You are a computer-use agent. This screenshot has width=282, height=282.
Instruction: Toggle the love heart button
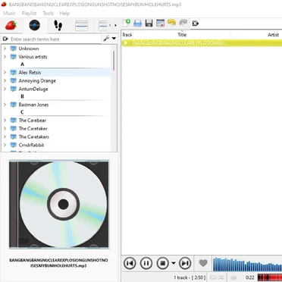pyautogui.click(x=203, y=263)
